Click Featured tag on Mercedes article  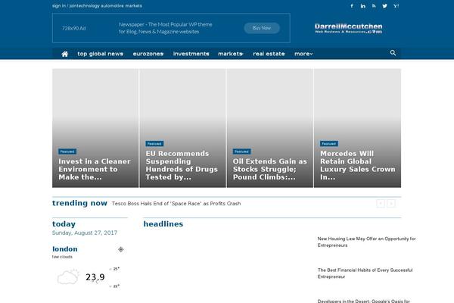[x=329, y=143]
